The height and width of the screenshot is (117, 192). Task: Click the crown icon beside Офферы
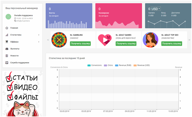coord(7,42)
